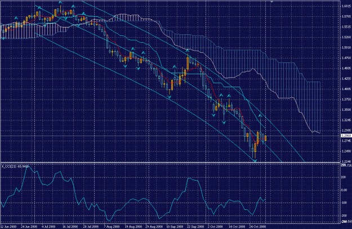The image size is (352, 229).
Task: Click the down fractal arrow below the lowest candle
Action: coord(255,160)
